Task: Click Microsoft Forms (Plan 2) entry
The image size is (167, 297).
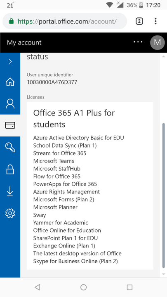Action: (x=64, y=200)
